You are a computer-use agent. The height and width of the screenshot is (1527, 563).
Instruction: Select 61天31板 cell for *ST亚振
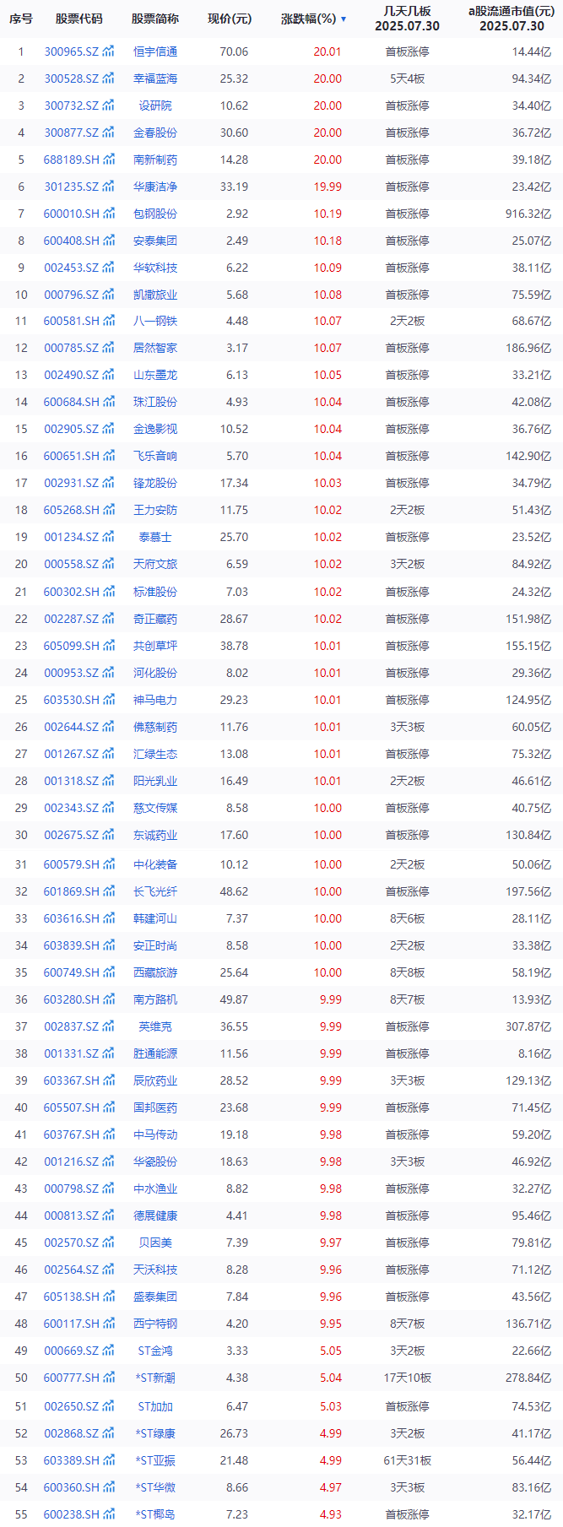pyautogui.click(x=408, y=1460)
